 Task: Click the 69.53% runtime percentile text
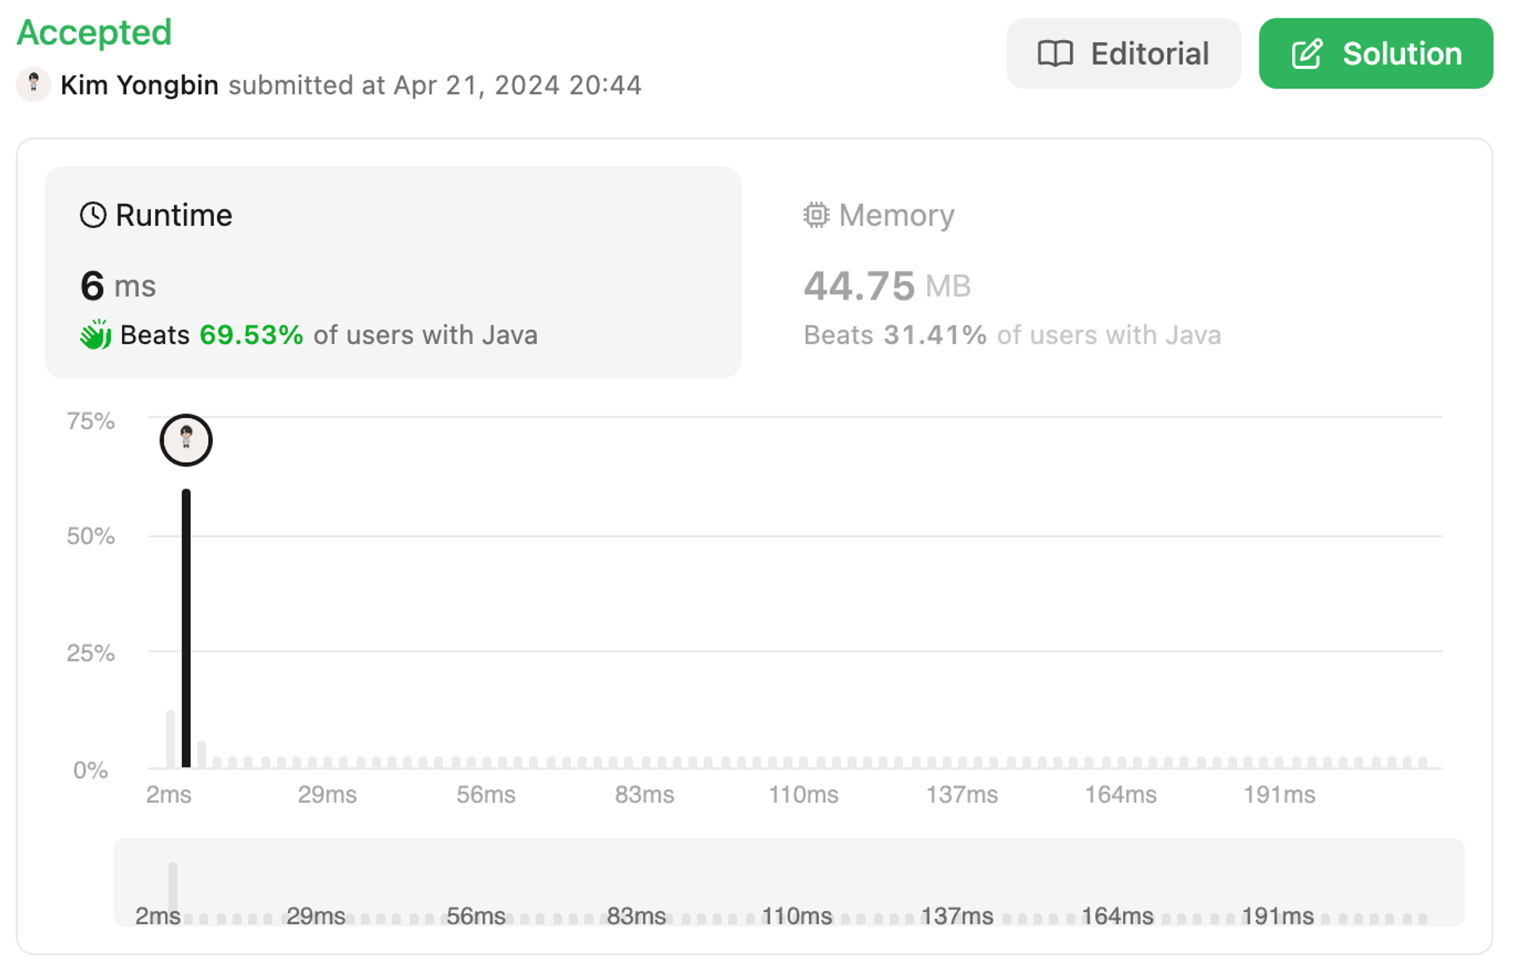click(251, 335)
